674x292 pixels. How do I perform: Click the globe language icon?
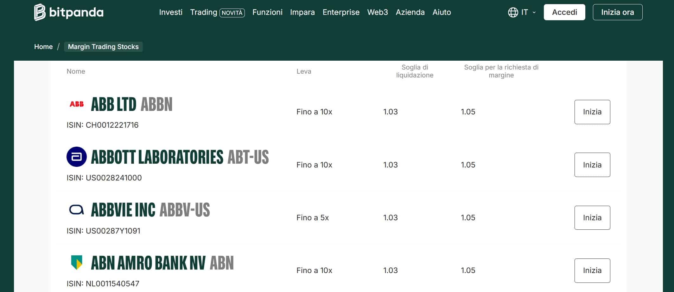tap(513, 12)
